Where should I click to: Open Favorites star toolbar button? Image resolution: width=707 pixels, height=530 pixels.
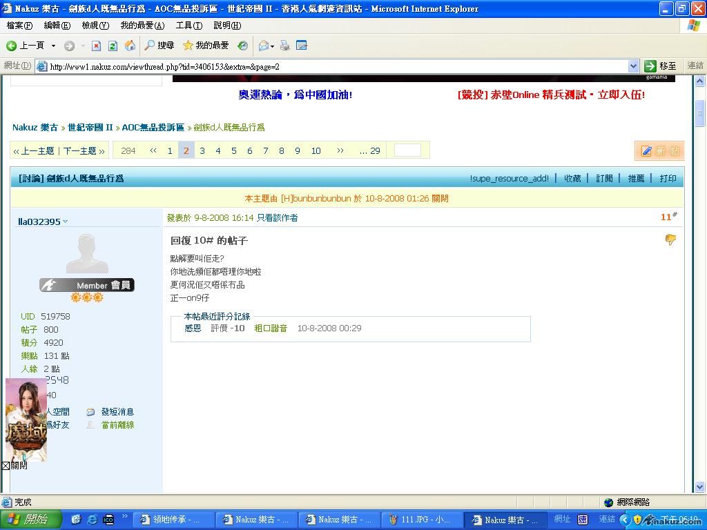206,45
